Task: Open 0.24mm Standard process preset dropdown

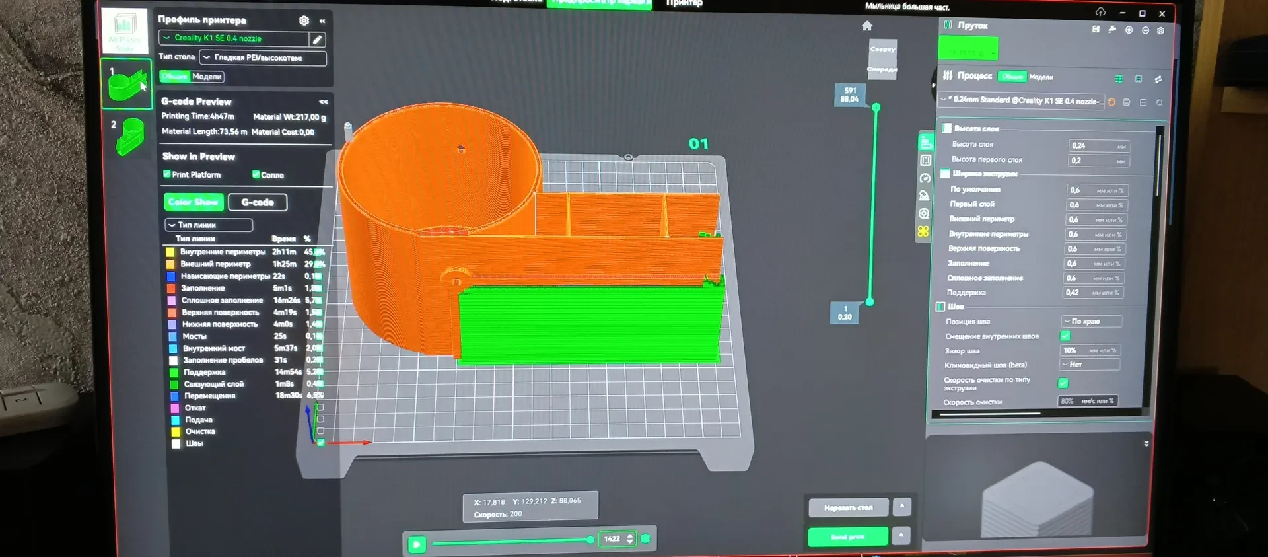Action: click(1022, 100)
